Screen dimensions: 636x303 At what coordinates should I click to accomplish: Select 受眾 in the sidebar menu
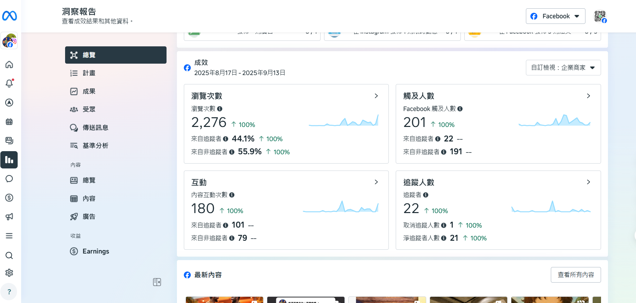click(89, 109)
